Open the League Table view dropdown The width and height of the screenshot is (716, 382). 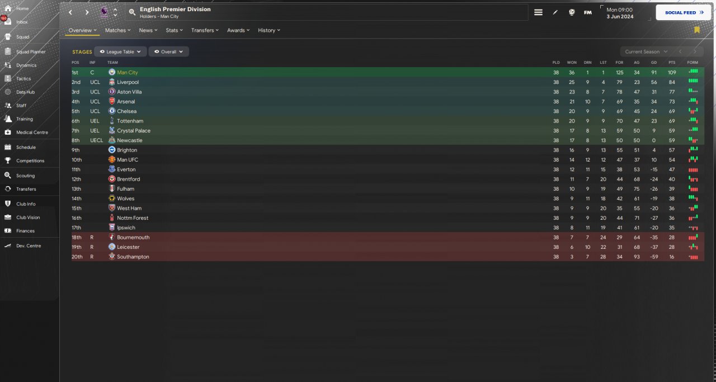pos(120,51)
